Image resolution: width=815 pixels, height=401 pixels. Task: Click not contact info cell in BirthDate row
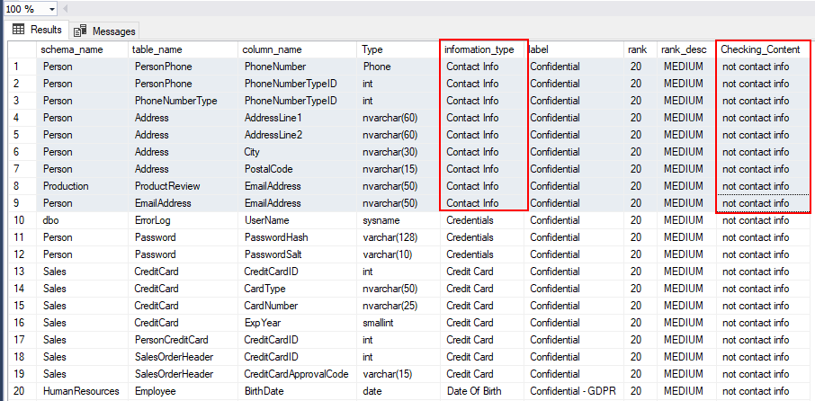763,391
